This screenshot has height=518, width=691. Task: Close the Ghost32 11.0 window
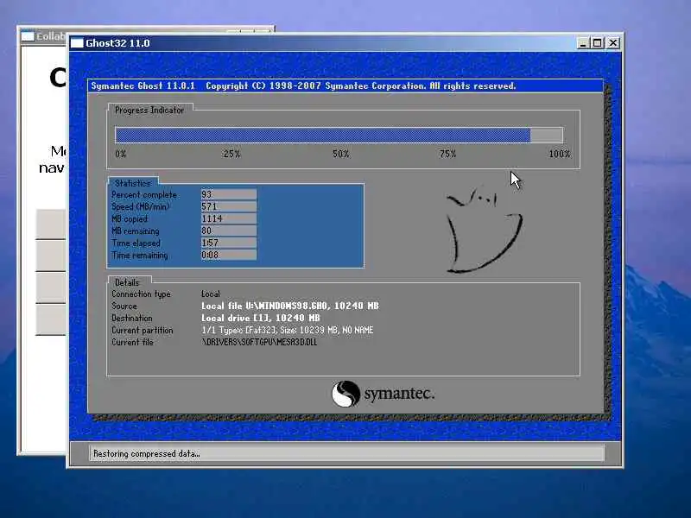point(613,43)
